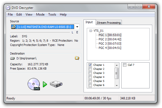Select PGC 4 [00:04:51]
The image size is (162, 108).
[110, 48]
